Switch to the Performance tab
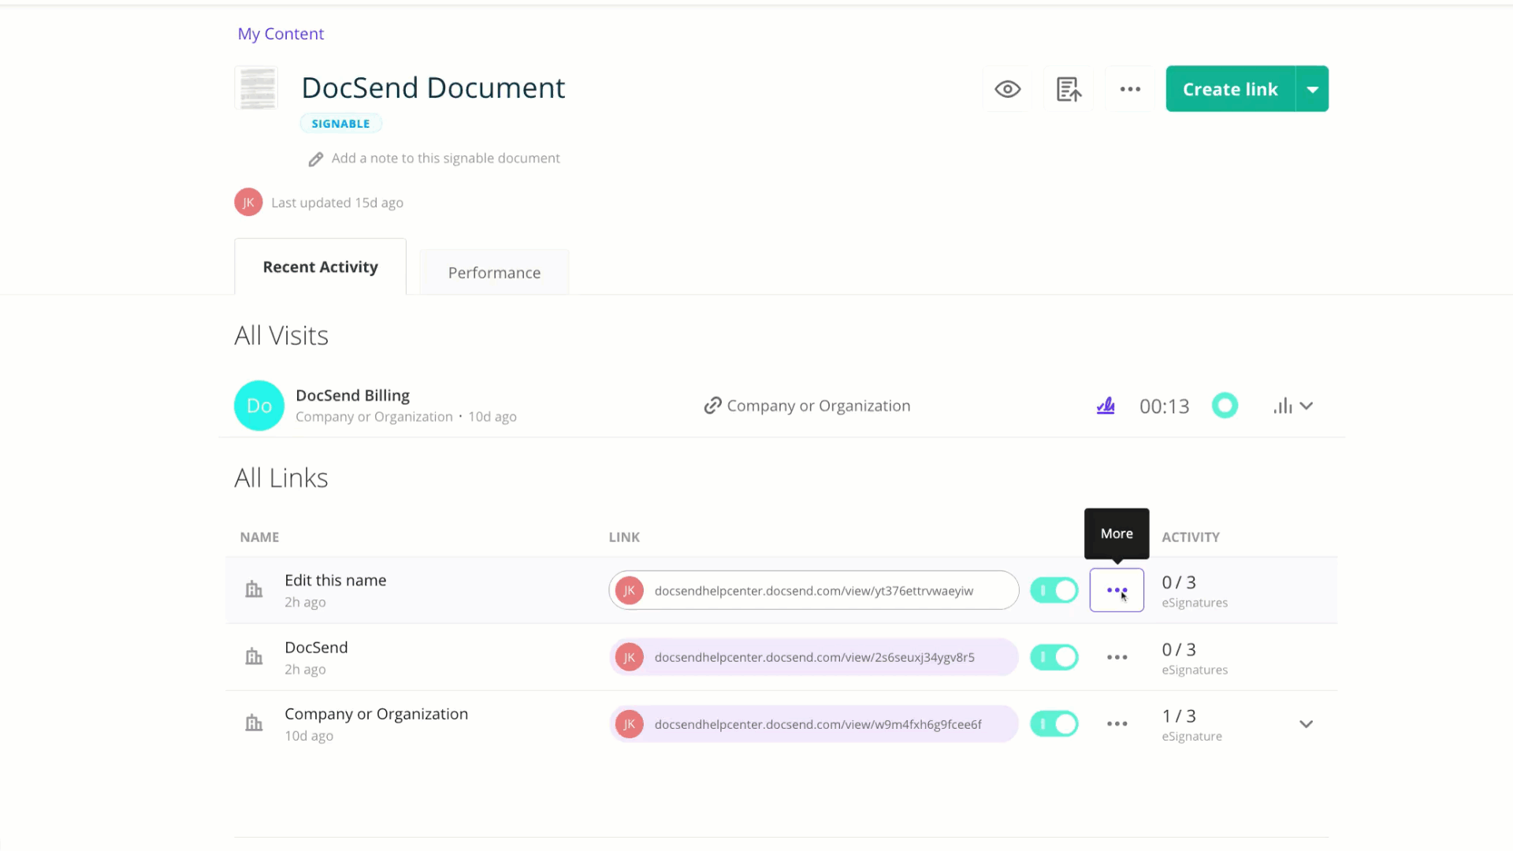The image size is (1513, 851). click(494, 273)
